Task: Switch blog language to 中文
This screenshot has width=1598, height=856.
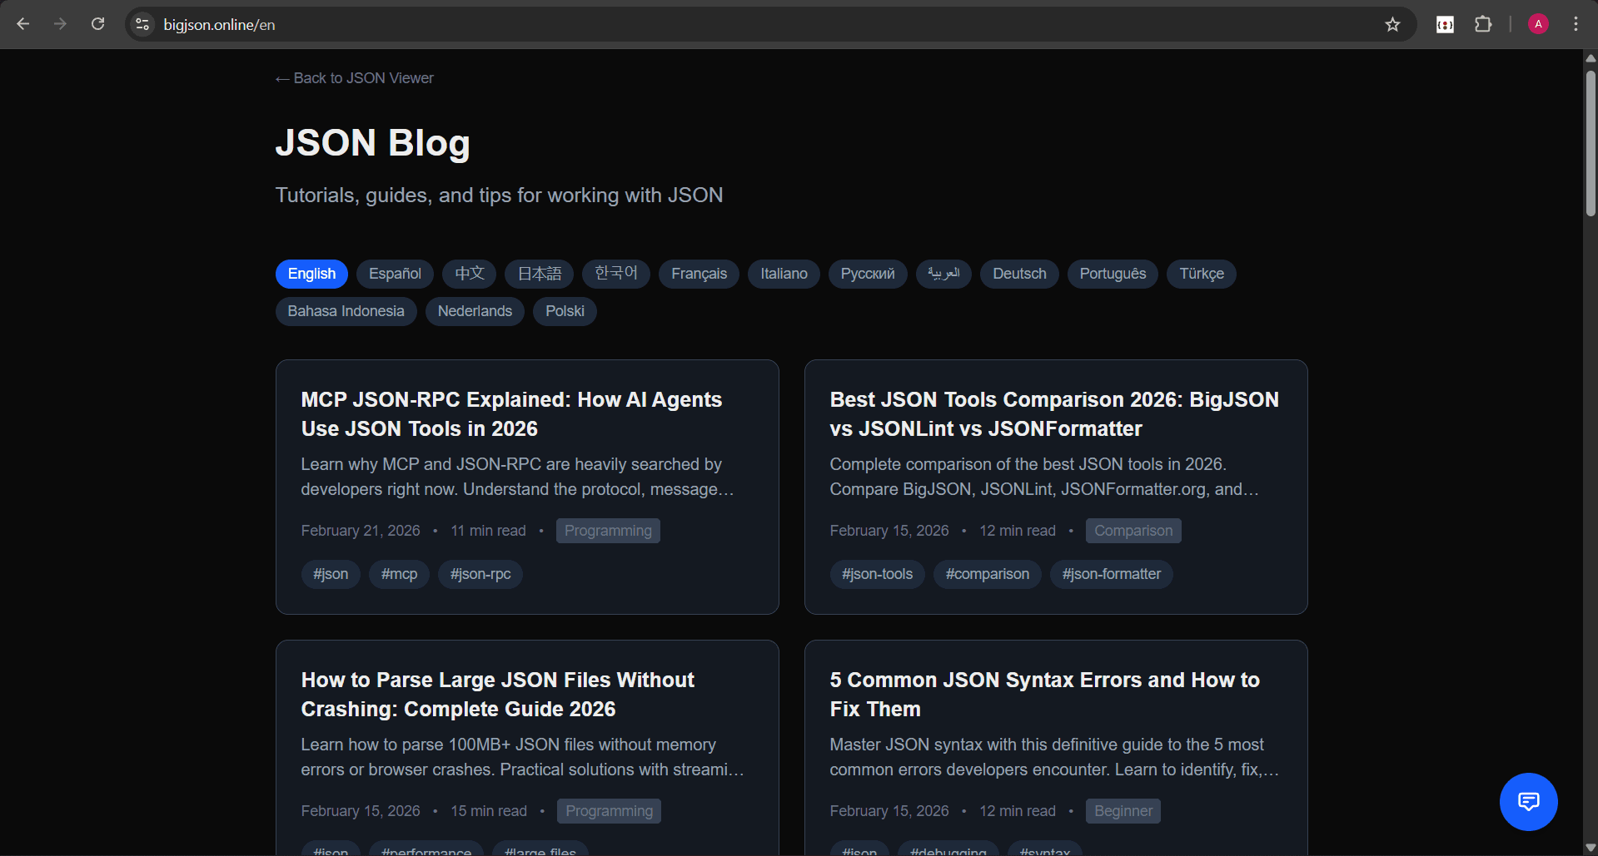Action: 469,274
